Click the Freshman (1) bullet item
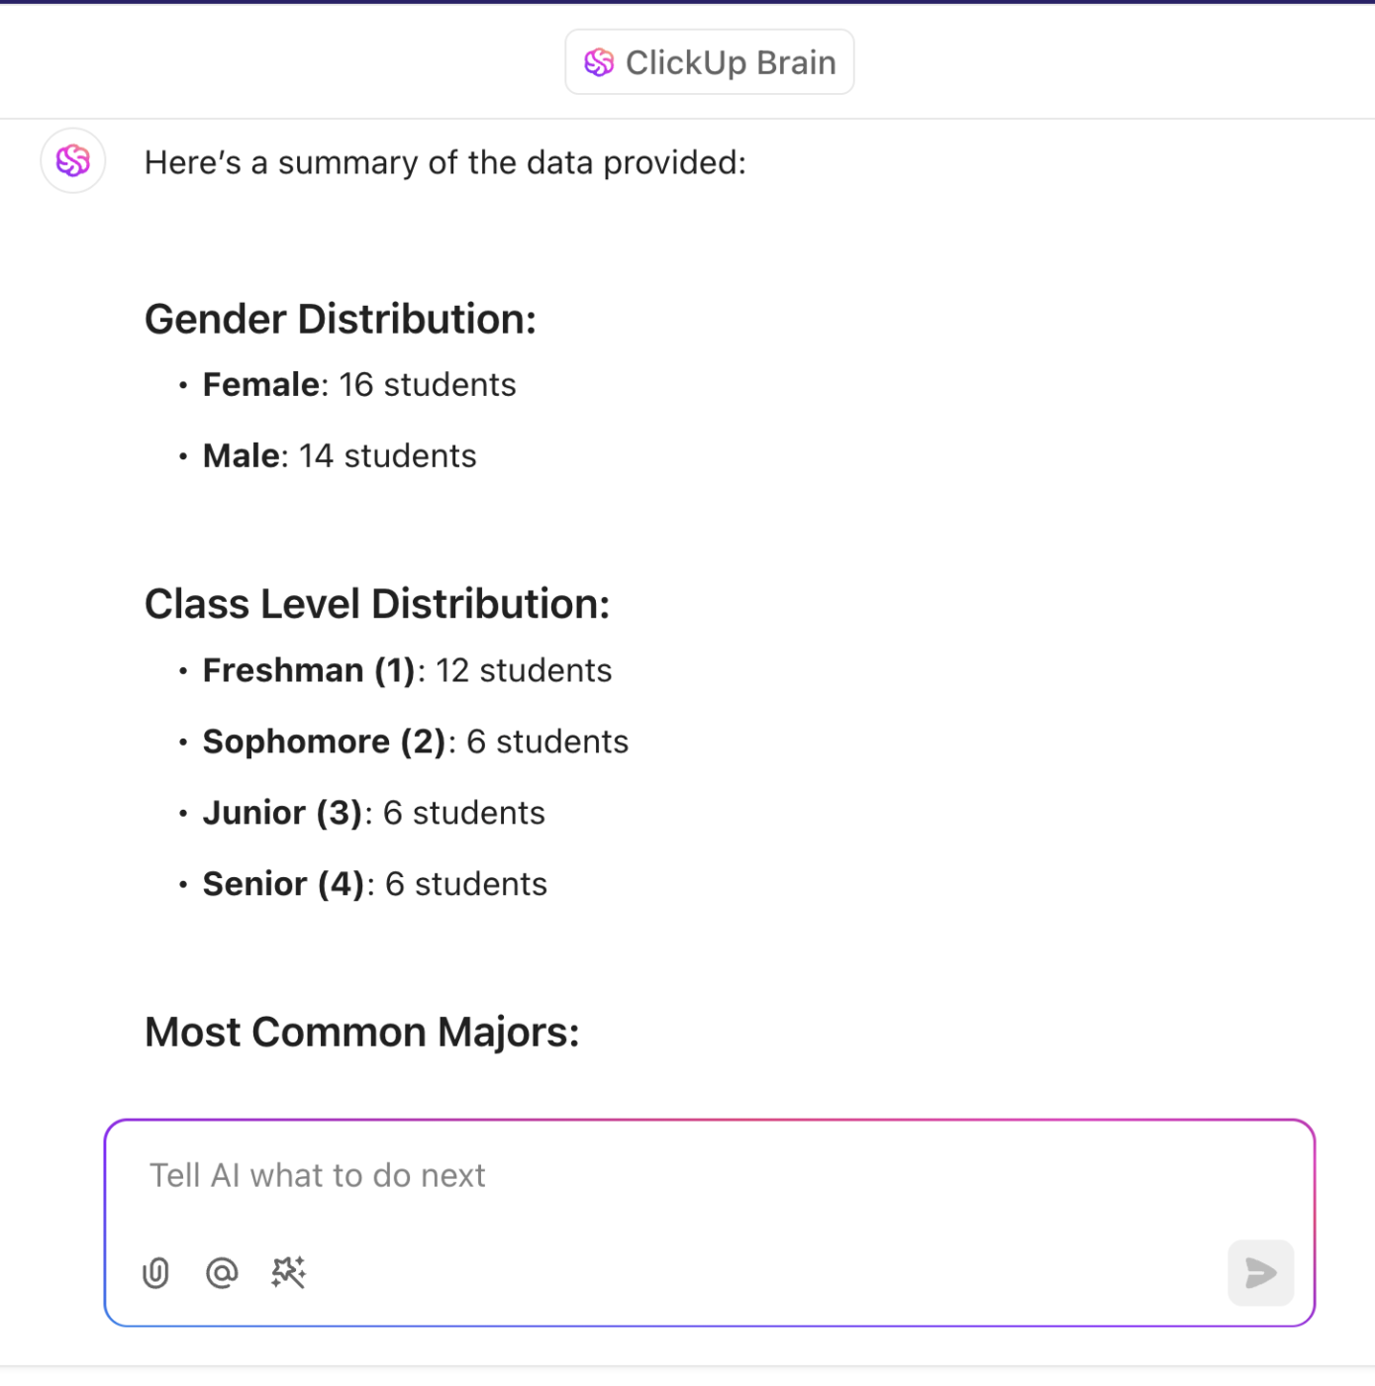This screenshot has height=1386, width=1375. 407,670
